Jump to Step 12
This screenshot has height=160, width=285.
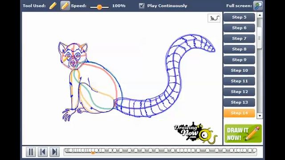(x=239, y=92)
